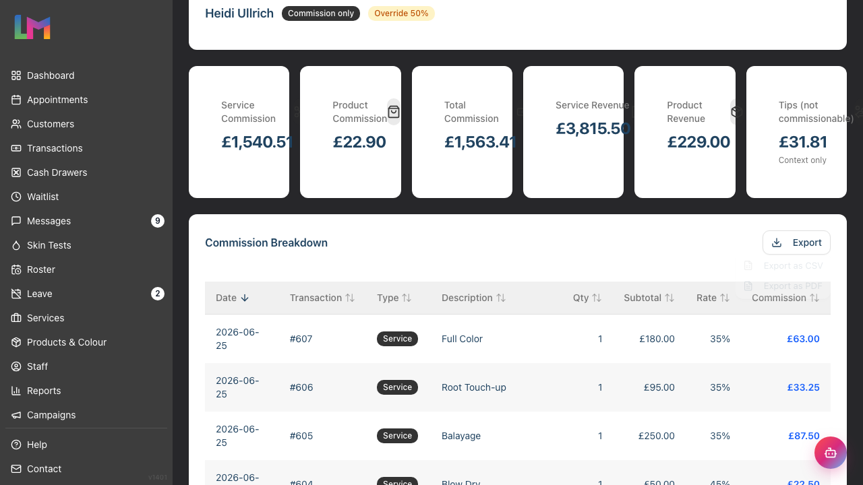Image resolution: width=863 pixels, height=485 pixels.
Task: Click shopping bag icon on Product Commission card
Action: point(394,112)
